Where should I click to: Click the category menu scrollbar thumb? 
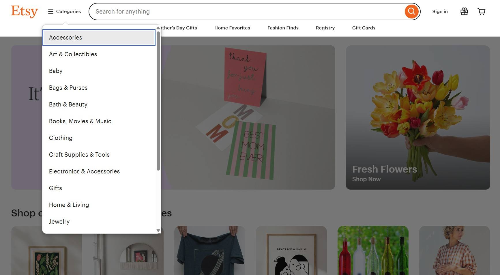pos(158,101)
